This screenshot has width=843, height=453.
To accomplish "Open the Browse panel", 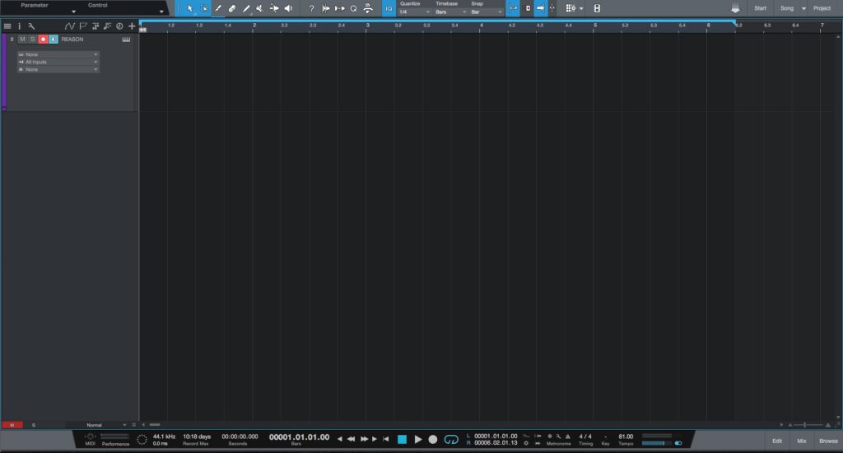I will tap(828, 441).
